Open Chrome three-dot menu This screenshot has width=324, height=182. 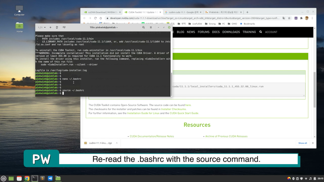point(312,18)
